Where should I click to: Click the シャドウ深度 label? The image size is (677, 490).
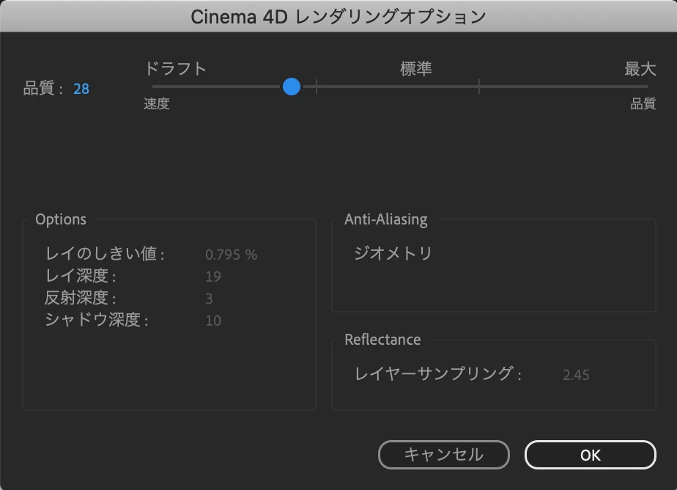point(97,320)
